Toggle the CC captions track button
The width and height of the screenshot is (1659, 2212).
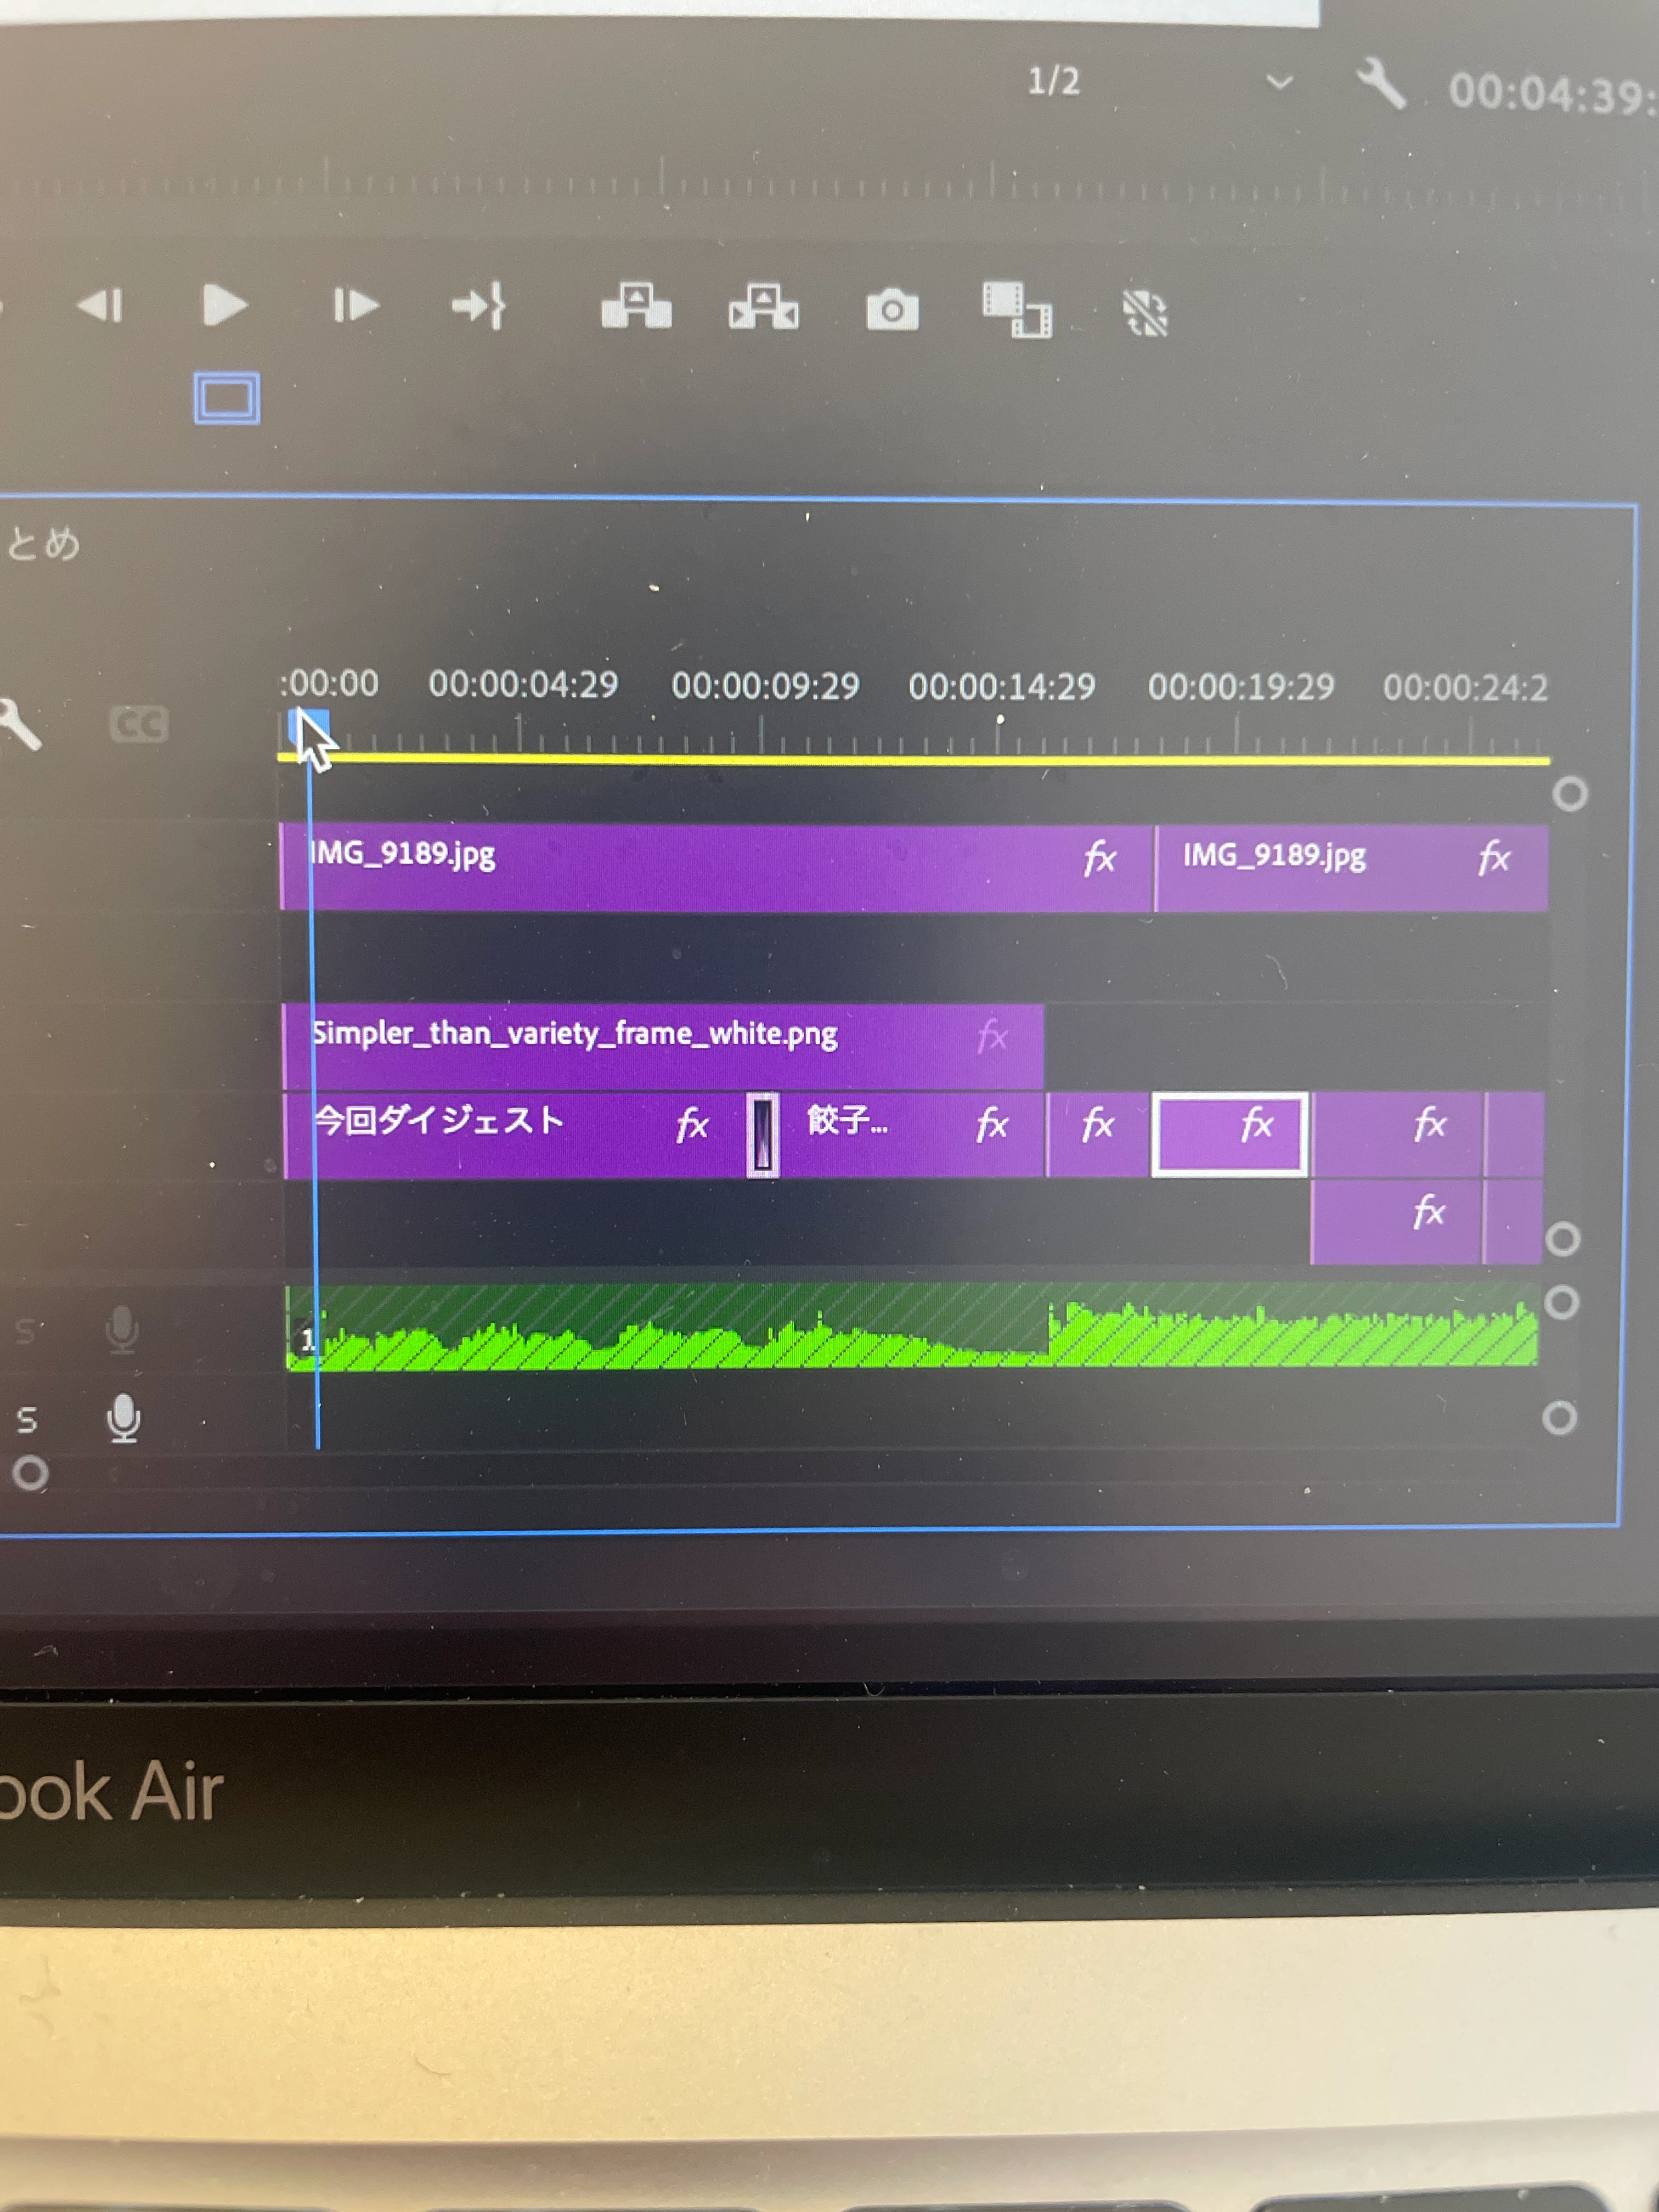[138, 724]
